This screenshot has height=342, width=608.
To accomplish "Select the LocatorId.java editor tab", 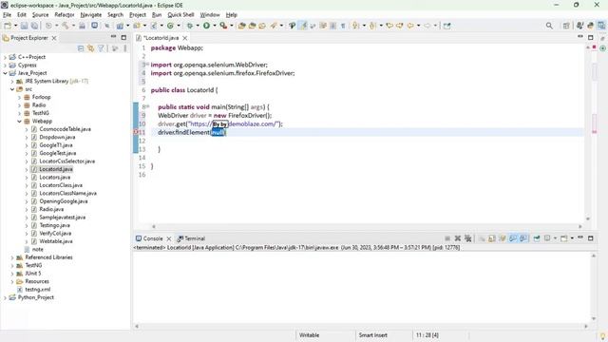I will [161, 38].
